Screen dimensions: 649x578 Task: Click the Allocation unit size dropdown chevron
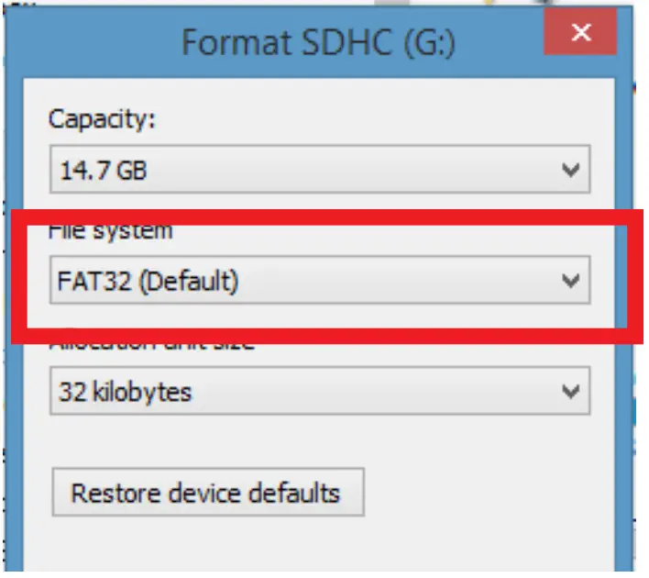tap(570, 393)
